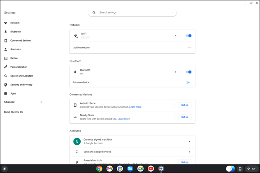The height and width of the screenshot is (173, 260).
Task: Click the launcher circle button
Action: [5, 168]
